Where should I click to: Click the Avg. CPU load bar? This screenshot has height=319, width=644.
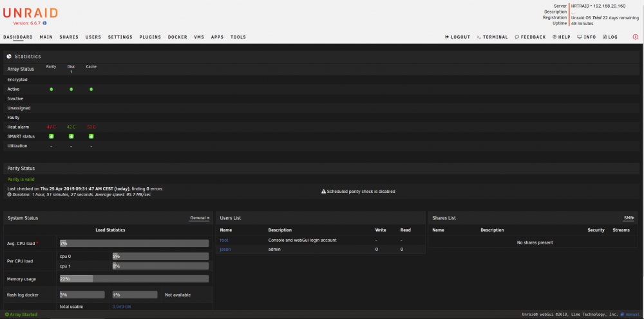(135, 244)
